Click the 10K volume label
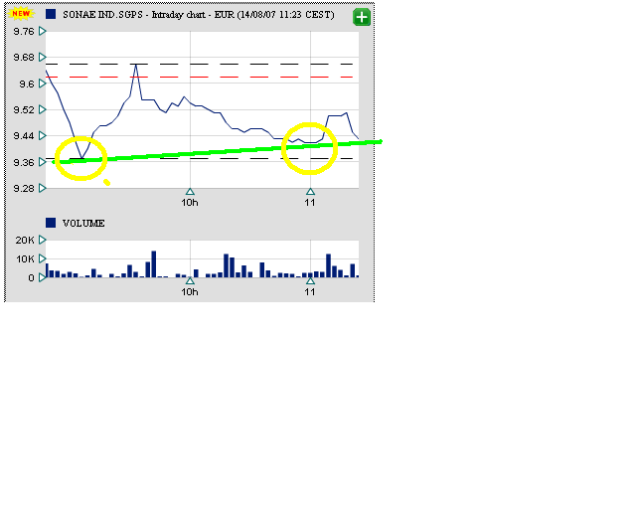 (25, 258)
